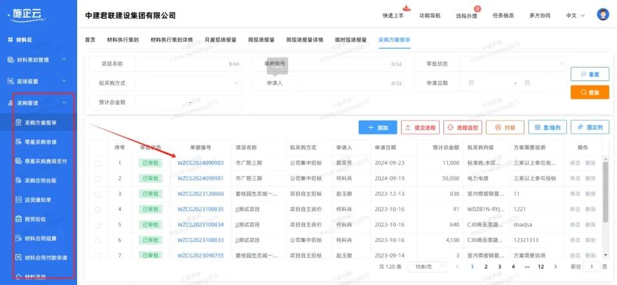Open 功能导航 in top menu
Screen dimensions: 617x285
(x=430, y=16)
